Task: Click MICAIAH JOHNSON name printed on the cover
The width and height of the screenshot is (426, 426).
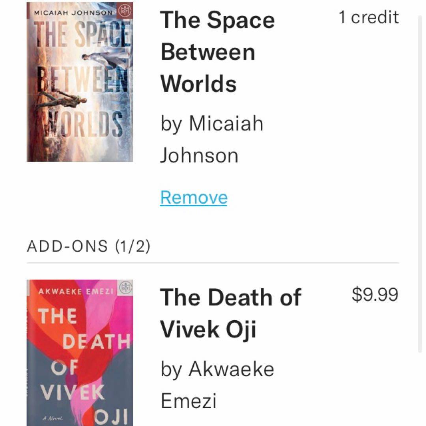Action: 73,12
